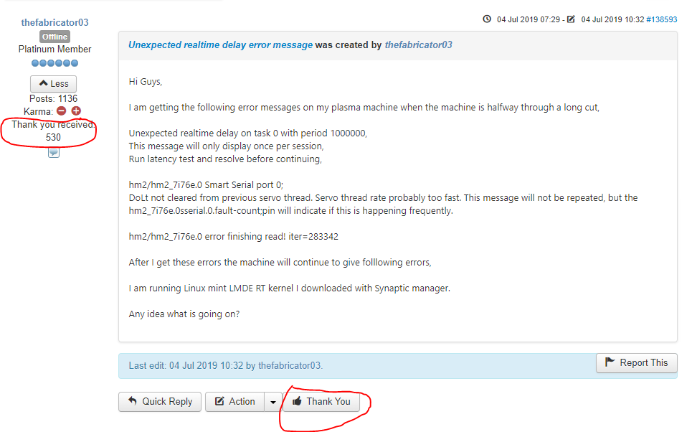Click the Action button
Screen dimensions: 692x432
tap(234, 402)
